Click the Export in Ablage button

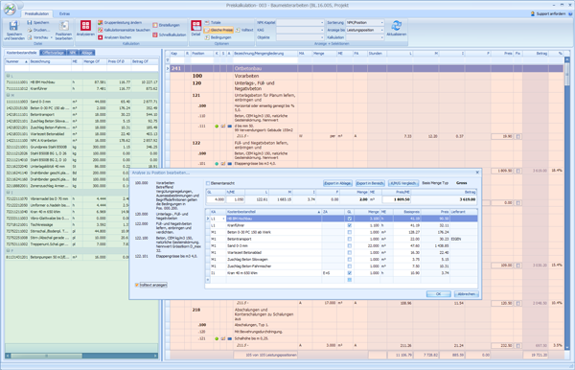(x=337, y=183)
